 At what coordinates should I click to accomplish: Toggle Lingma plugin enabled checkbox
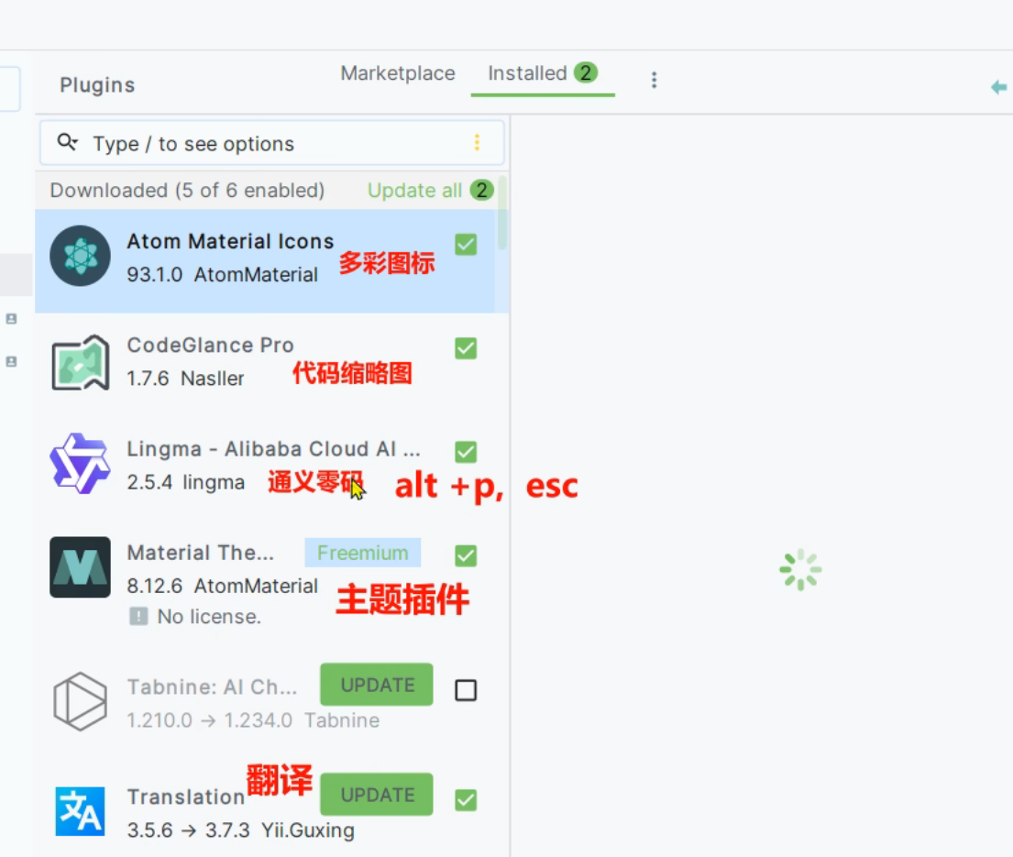(465, 452)
